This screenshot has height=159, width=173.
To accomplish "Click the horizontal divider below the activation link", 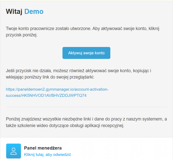I will click(86, 107).
